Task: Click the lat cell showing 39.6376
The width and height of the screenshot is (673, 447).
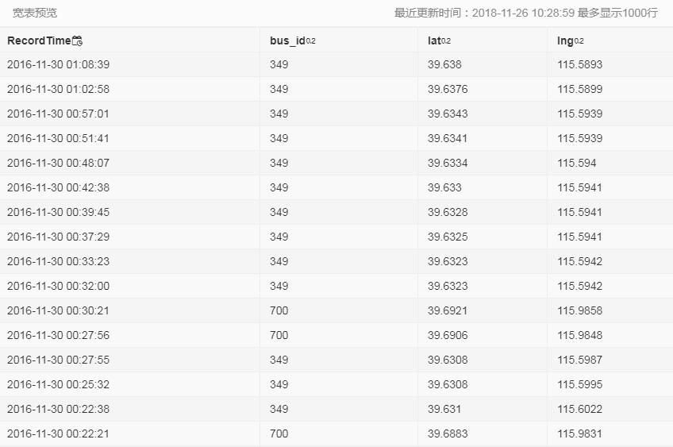Action: tap(448, 89)
